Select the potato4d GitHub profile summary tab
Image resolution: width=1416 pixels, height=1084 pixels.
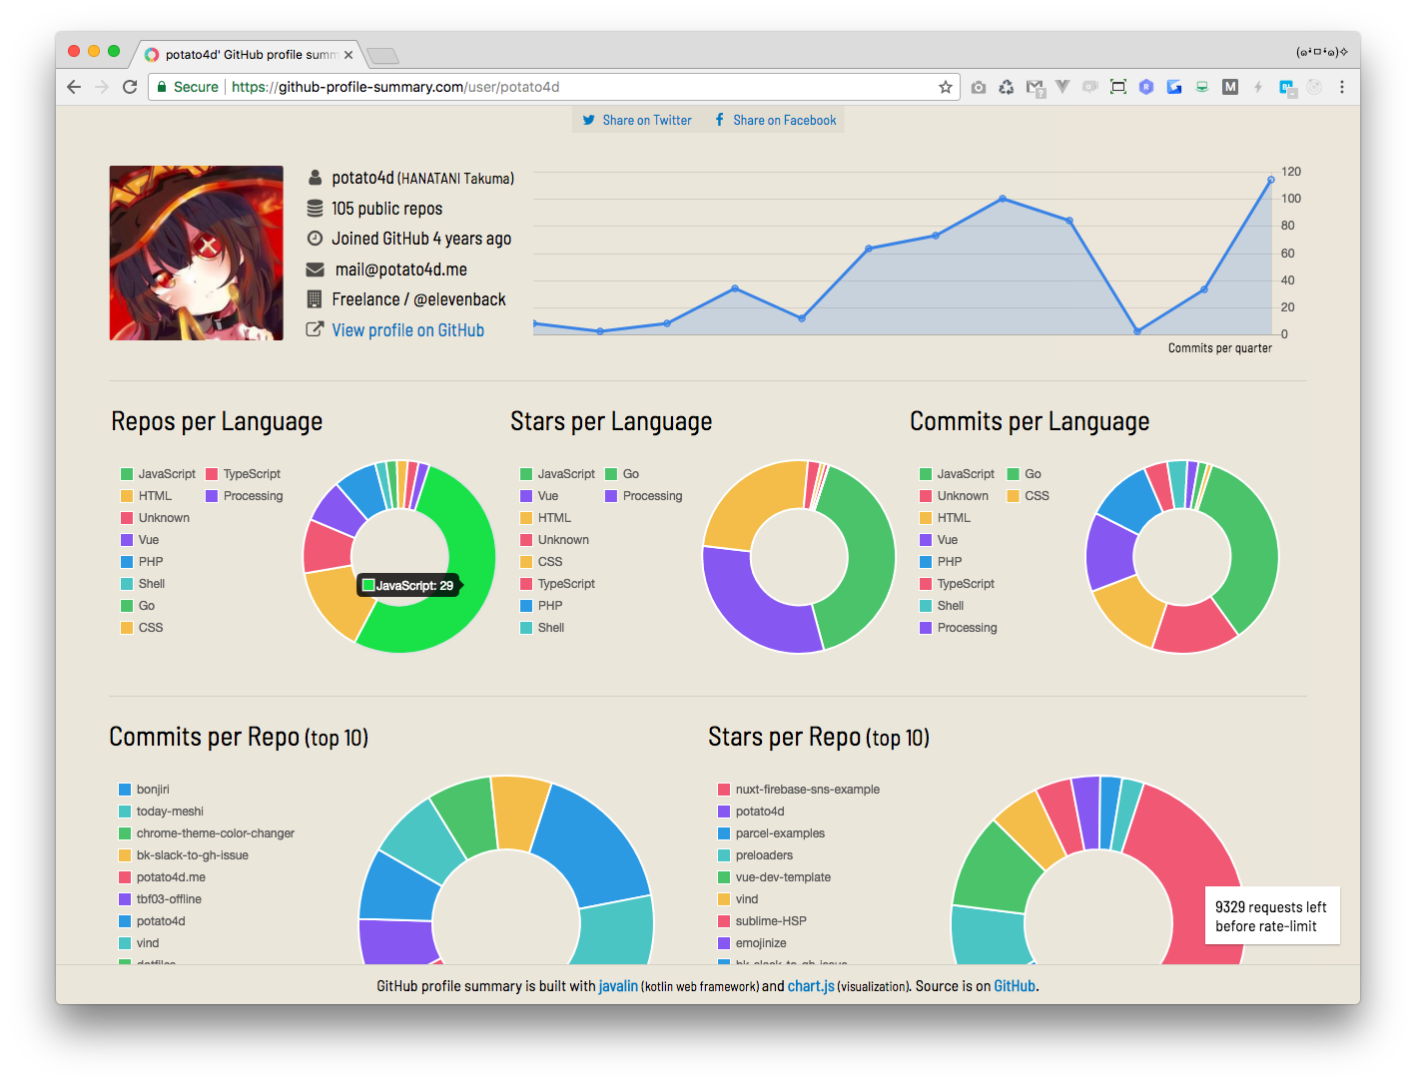pos(248,55)
